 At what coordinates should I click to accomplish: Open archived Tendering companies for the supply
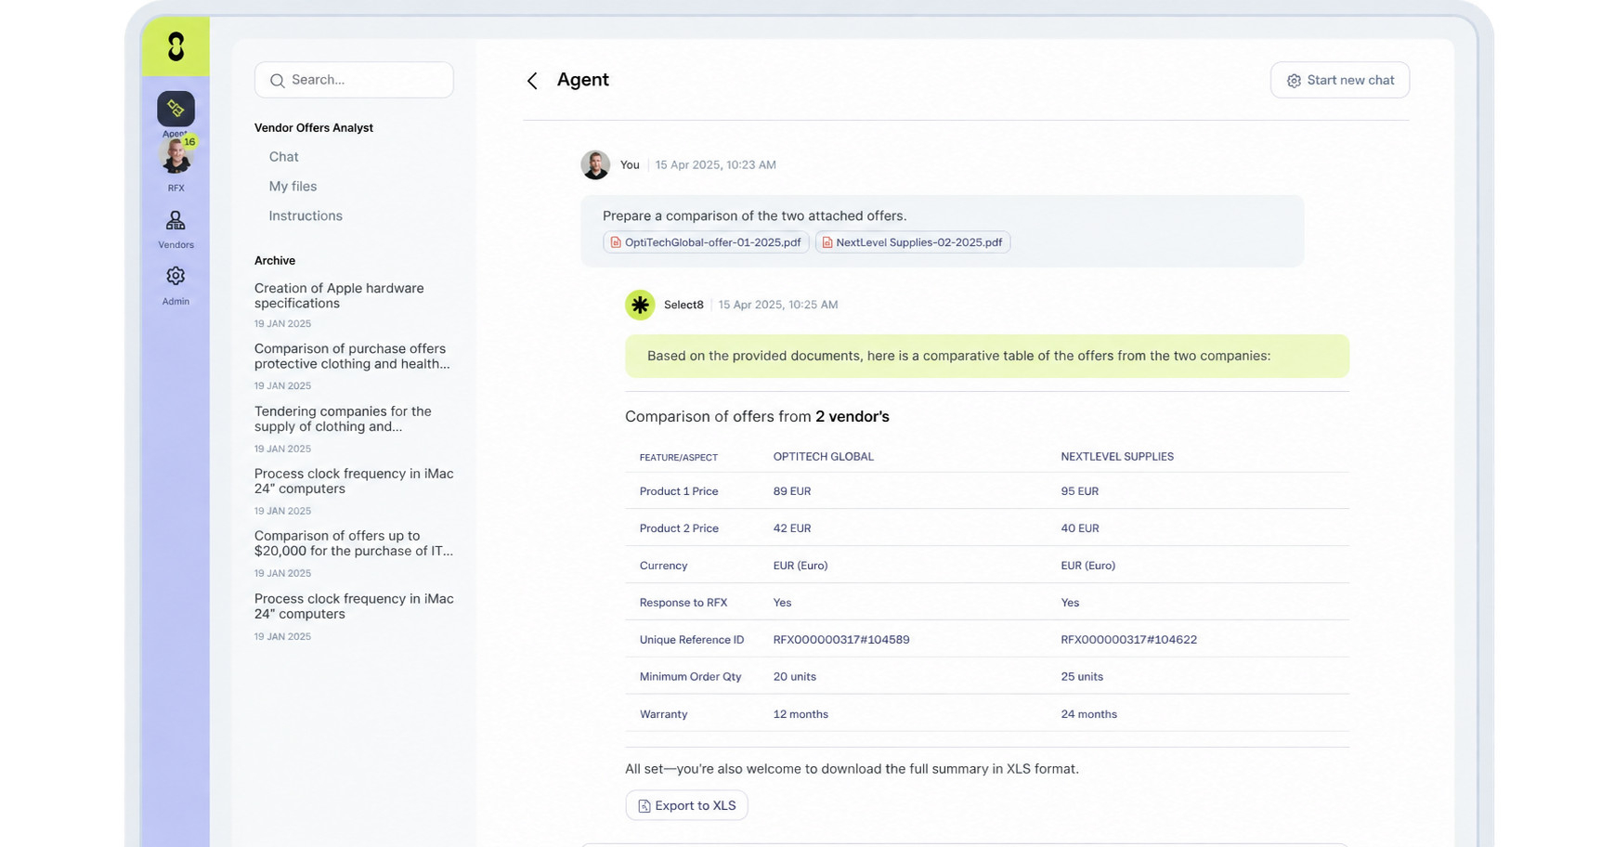[343, 419]
